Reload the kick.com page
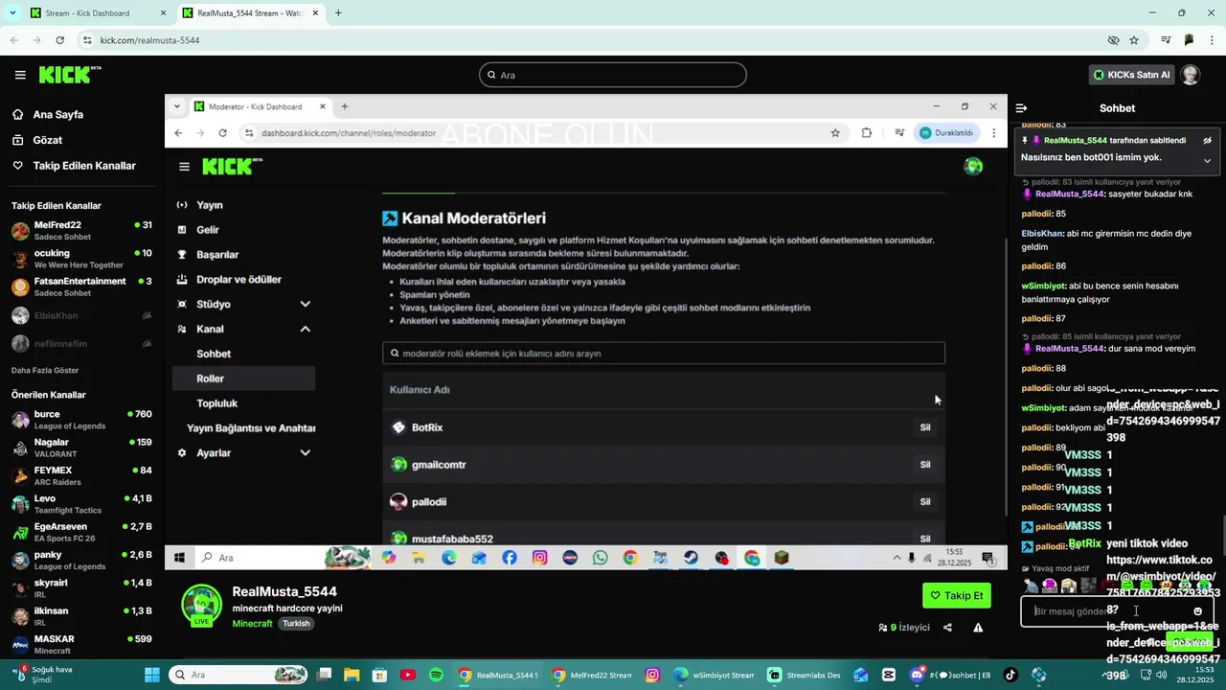The width and height of the screenshot is (1226, 690). pos(59,40)
